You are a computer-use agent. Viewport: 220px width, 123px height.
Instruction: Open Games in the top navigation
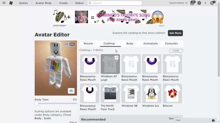[23, 3]
